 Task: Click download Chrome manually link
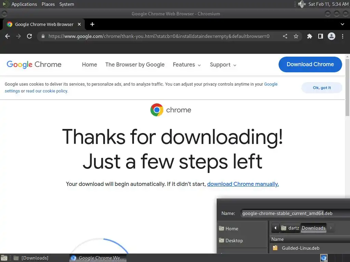pyautogui.click(x=243, y=184)
